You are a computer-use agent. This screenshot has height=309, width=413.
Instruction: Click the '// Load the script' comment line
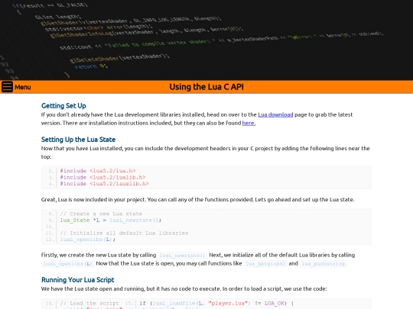(x=89, y=303)
